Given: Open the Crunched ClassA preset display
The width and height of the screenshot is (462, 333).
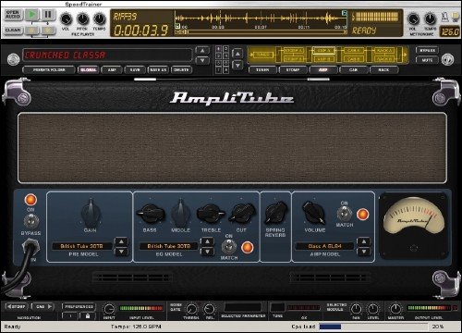Looking at the screenshot, I should pos(107,55).
